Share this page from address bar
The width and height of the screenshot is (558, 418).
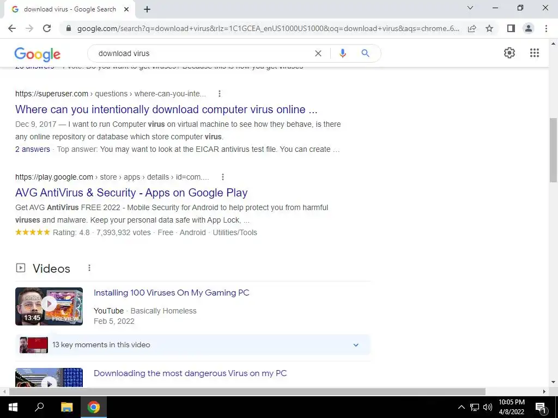click(x=472, y=28)
